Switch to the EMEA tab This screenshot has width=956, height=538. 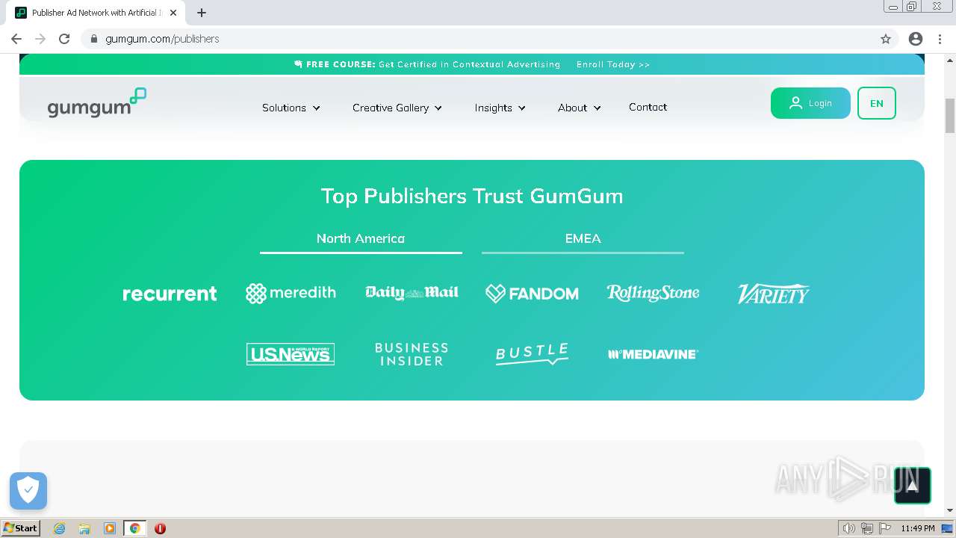coord(583,239)
